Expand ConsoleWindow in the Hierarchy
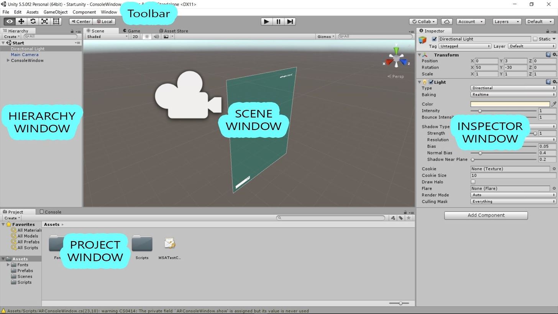Screen dimensions: 558x314 (8, 60)
